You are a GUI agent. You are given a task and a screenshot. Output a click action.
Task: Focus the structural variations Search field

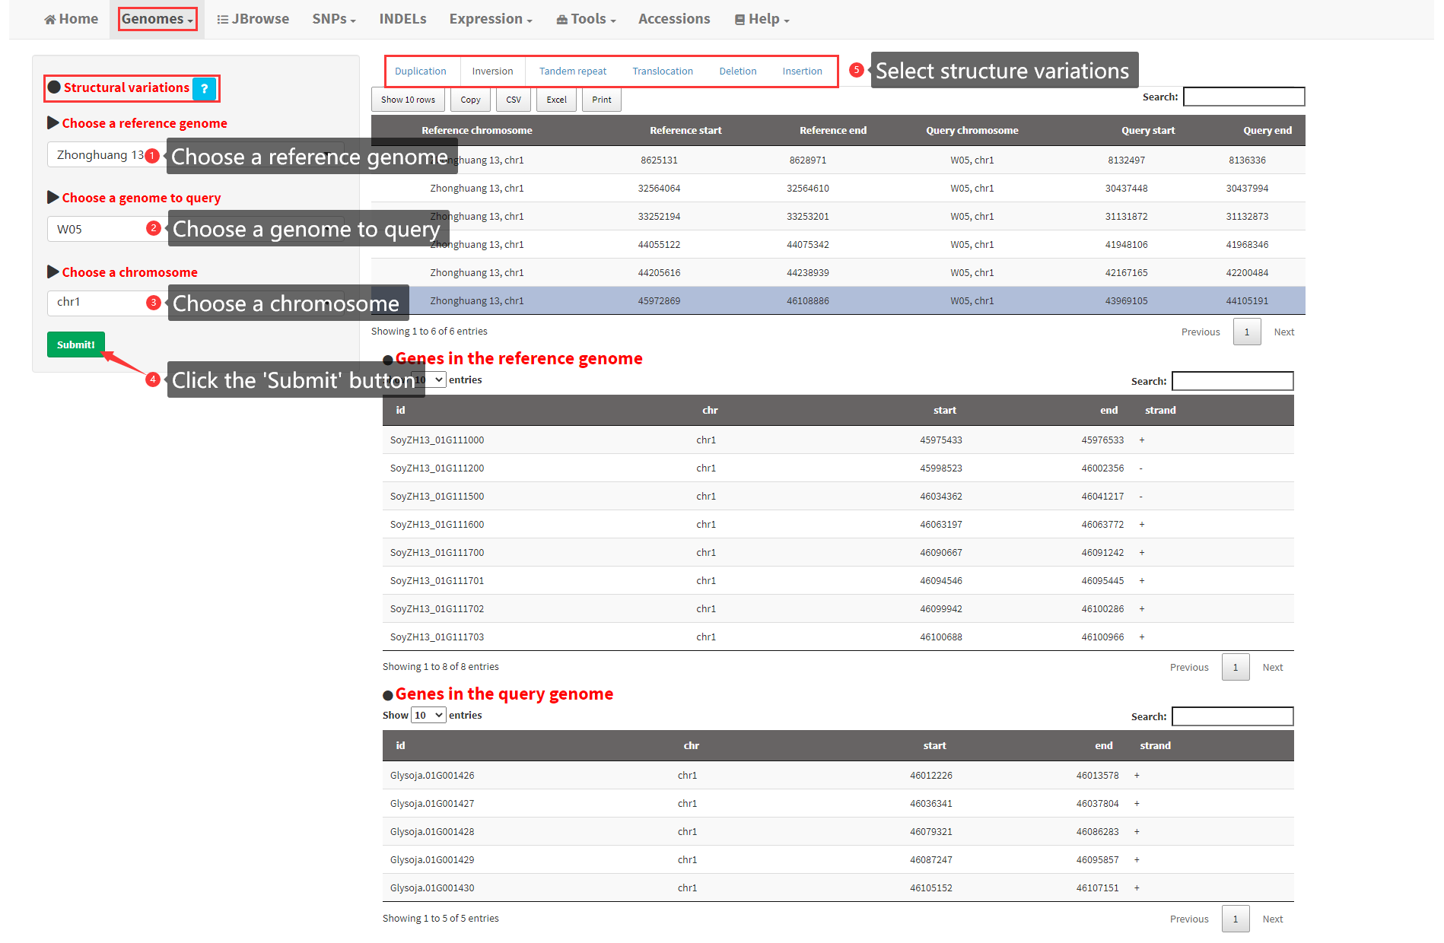1243,97
